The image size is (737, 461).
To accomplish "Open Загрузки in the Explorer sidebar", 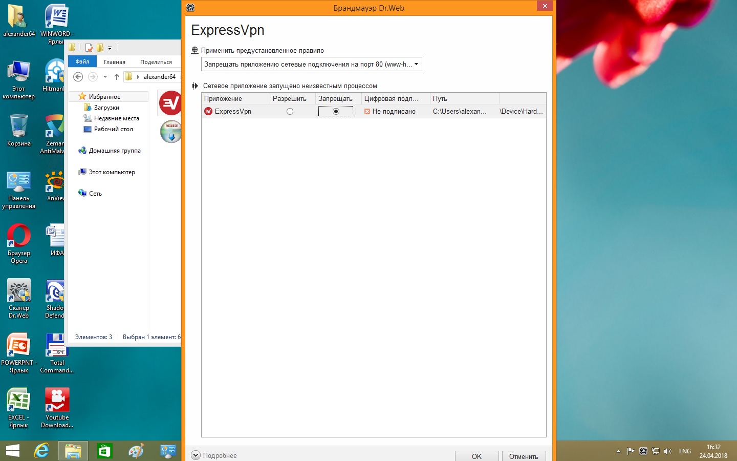I will tap(106, 108).
